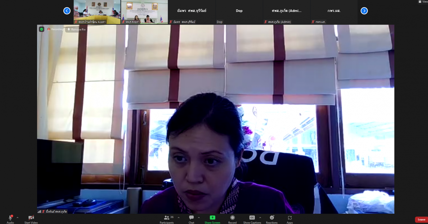Click the green encryption shield icon
This screenshot has width=428, height=224.
pyautogui.click(x=41, y=29)
